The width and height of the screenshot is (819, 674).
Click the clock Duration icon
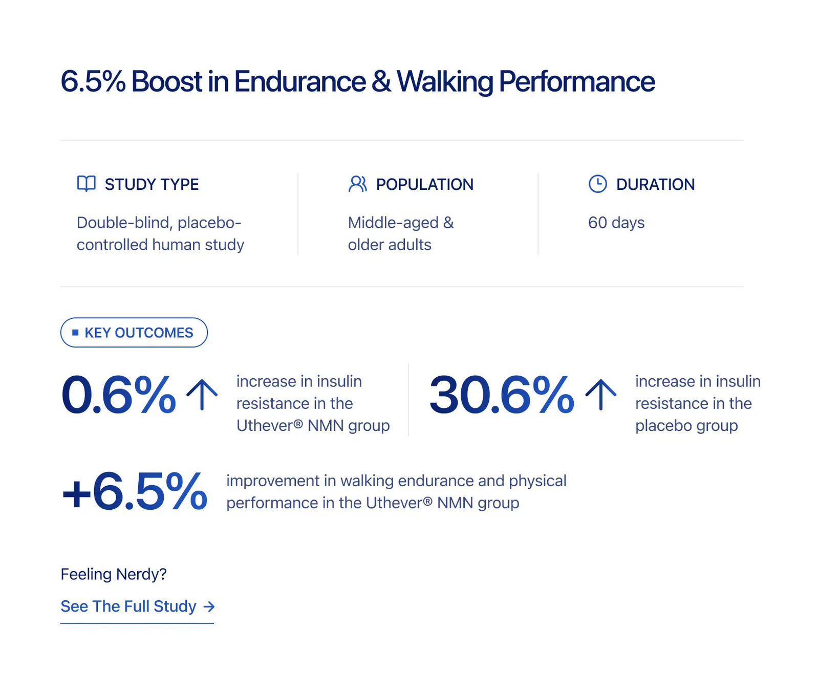[x=597, y=184]
